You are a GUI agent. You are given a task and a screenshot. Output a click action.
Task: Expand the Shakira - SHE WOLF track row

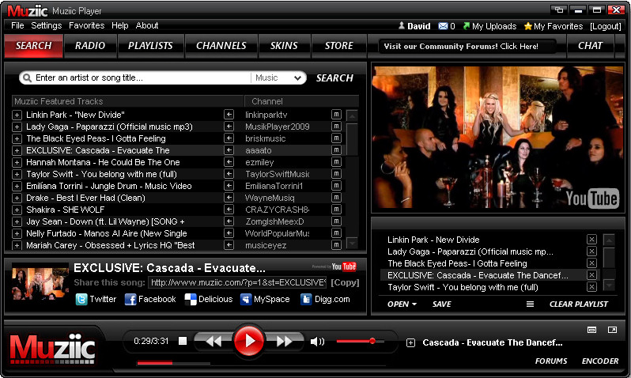17,210
